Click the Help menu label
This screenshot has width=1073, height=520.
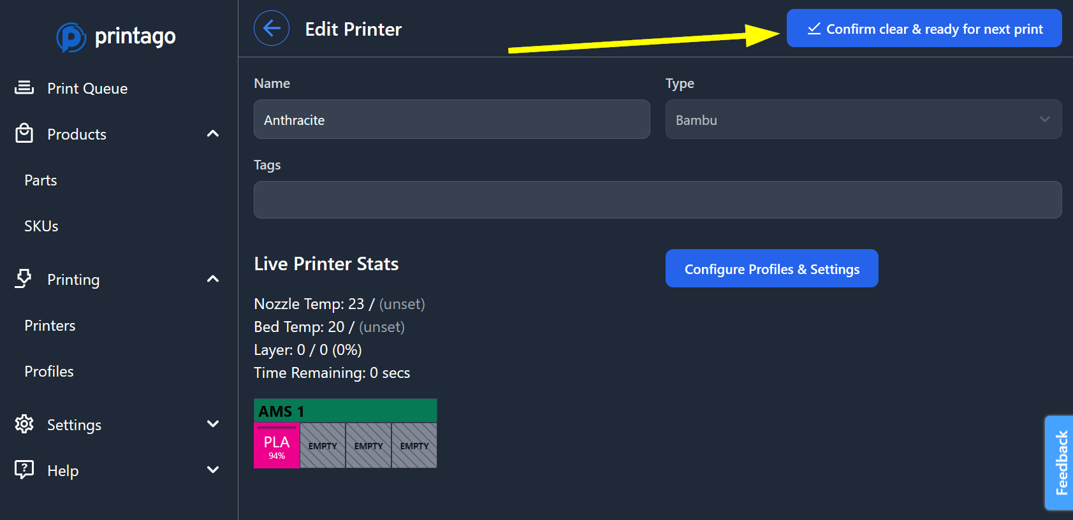click(62, 471)
